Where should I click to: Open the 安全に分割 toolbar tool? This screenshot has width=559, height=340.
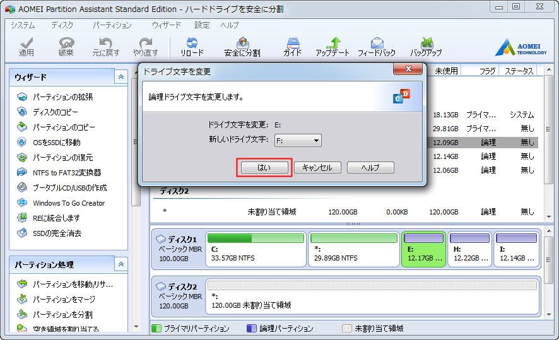pyautogui.click(x=242, y=47)
